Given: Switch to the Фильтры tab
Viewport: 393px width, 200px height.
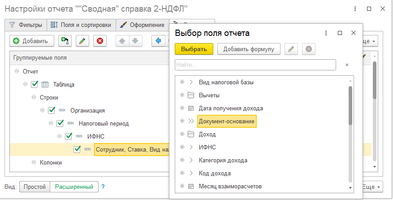Looking at the screenshot, I should (26, 25).
